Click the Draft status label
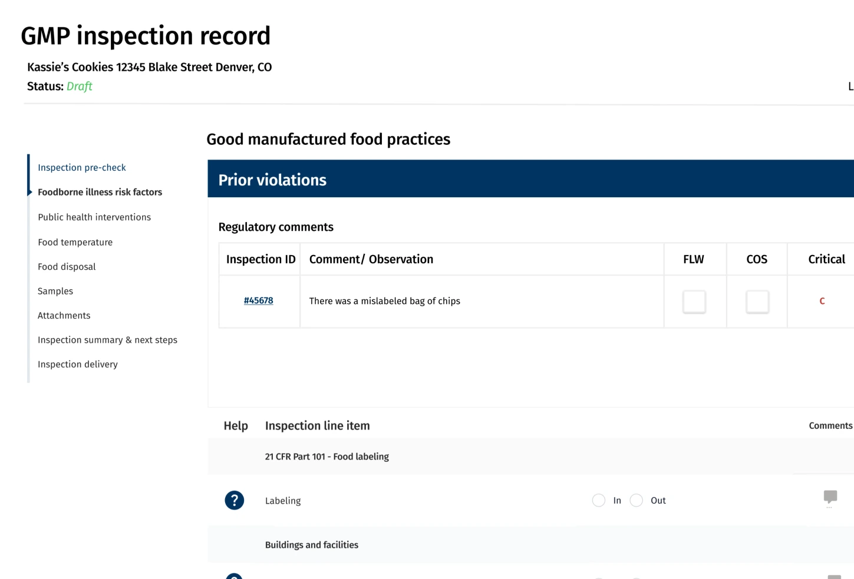This screenshot has width=854, height=579. [80, 86]
